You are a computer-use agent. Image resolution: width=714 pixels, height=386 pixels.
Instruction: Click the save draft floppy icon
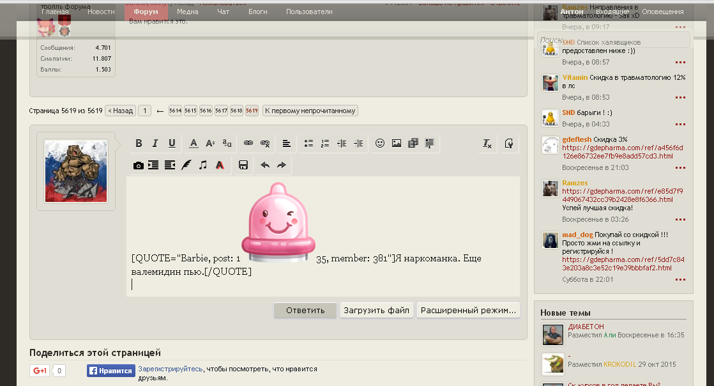[243, 166]
